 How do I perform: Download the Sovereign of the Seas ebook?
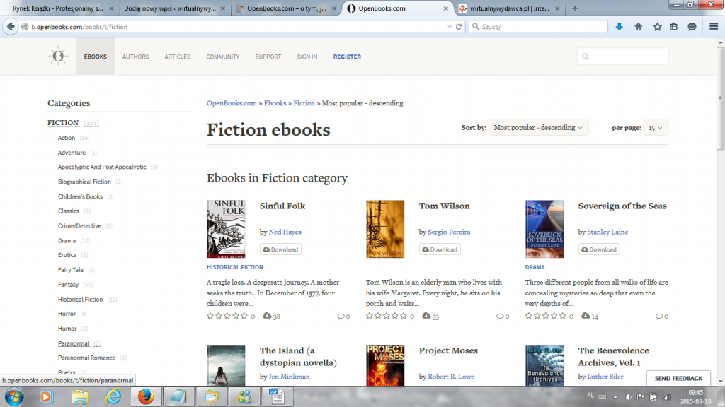click(599, 249)
